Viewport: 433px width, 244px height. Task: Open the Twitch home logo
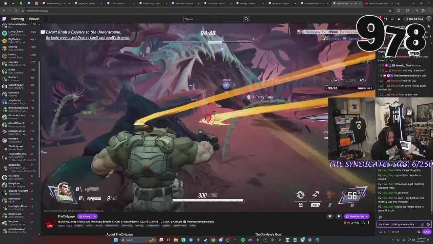pos(4,19)
